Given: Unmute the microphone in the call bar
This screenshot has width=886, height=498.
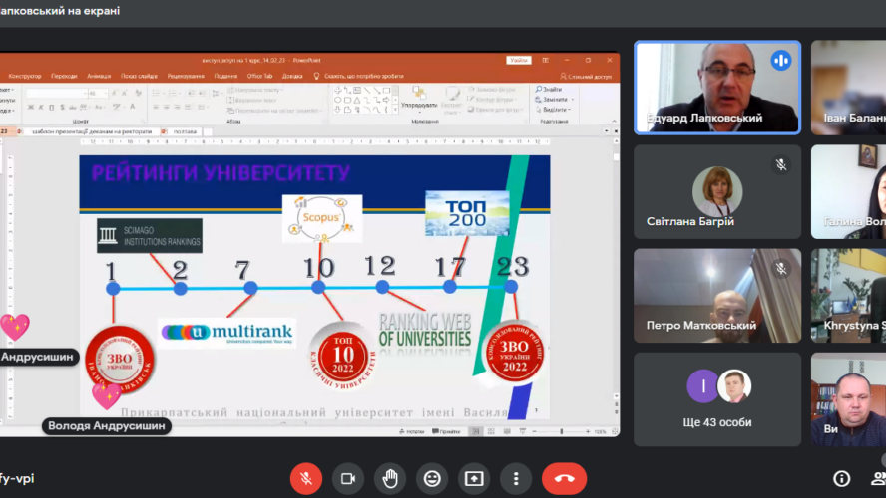Looking at the screenshot, I should tap(306, 478).
